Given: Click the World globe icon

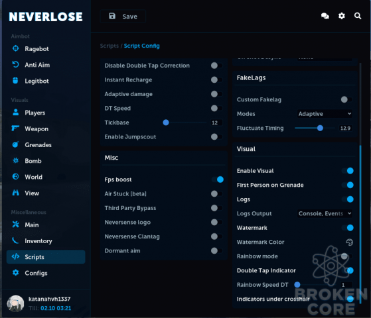Looking at the screenshot, I should point(16,176).
